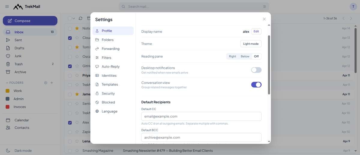Image resolution: width=360 pixels, height=155 pixels.
Task: Select the Folders settings tab
Action: tap(113, 40)
